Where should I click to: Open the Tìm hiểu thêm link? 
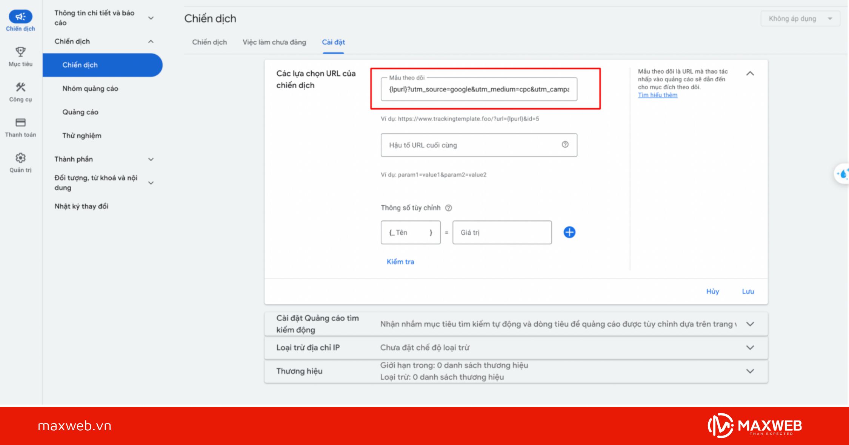pyautogui.click(x=657, y=95)
